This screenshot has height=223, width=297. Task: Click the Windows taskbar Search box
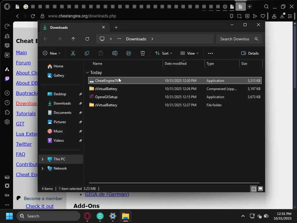tap(48, 216)
